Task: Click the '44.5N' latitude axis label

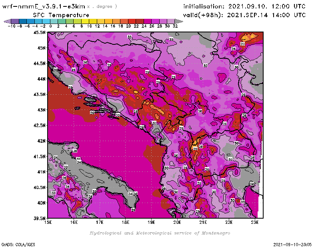Action: (39, 64)
